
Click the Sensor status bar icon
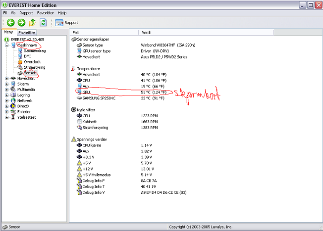pos(5,227)
